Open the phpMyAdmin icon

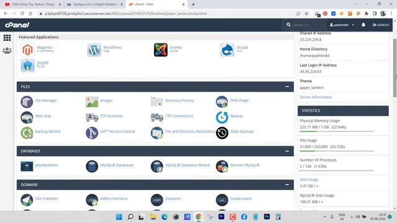point(27,167)
